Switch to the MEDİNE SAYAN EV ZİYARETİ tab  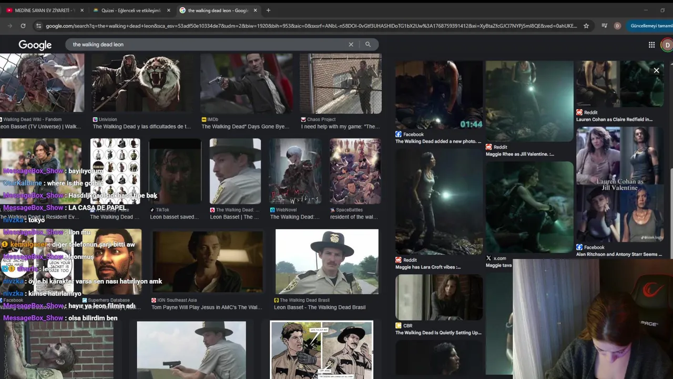tap(45, 10)
